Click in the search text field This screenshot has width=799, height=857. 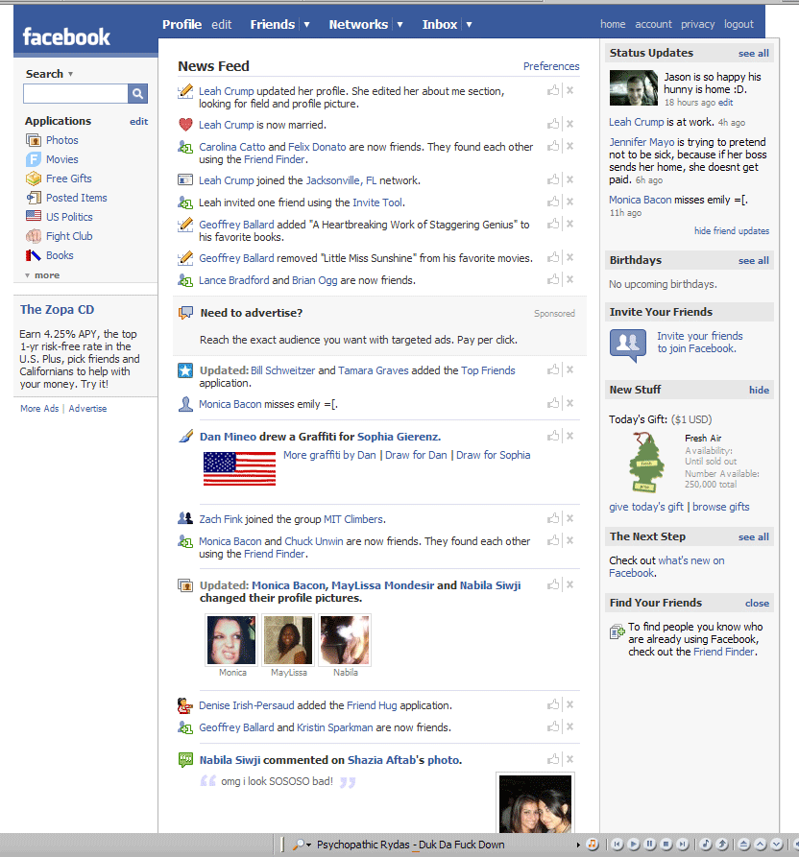coord(75,93)
